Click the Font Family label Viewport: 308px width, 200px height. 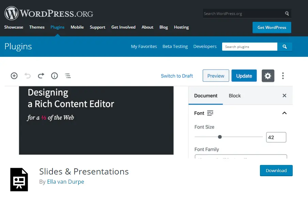pos(207,149)
